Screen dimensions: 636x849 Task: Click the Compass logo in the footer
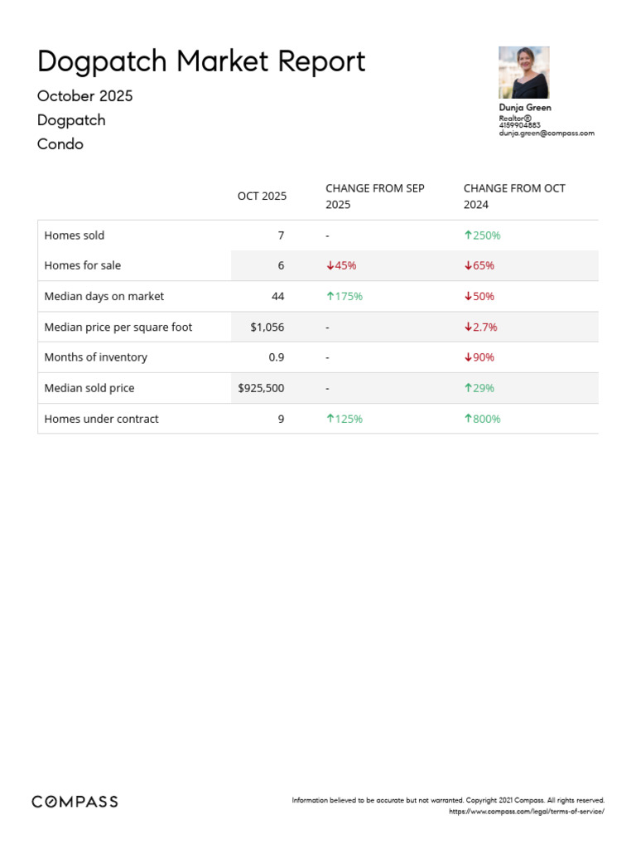[x=75, y=802]
